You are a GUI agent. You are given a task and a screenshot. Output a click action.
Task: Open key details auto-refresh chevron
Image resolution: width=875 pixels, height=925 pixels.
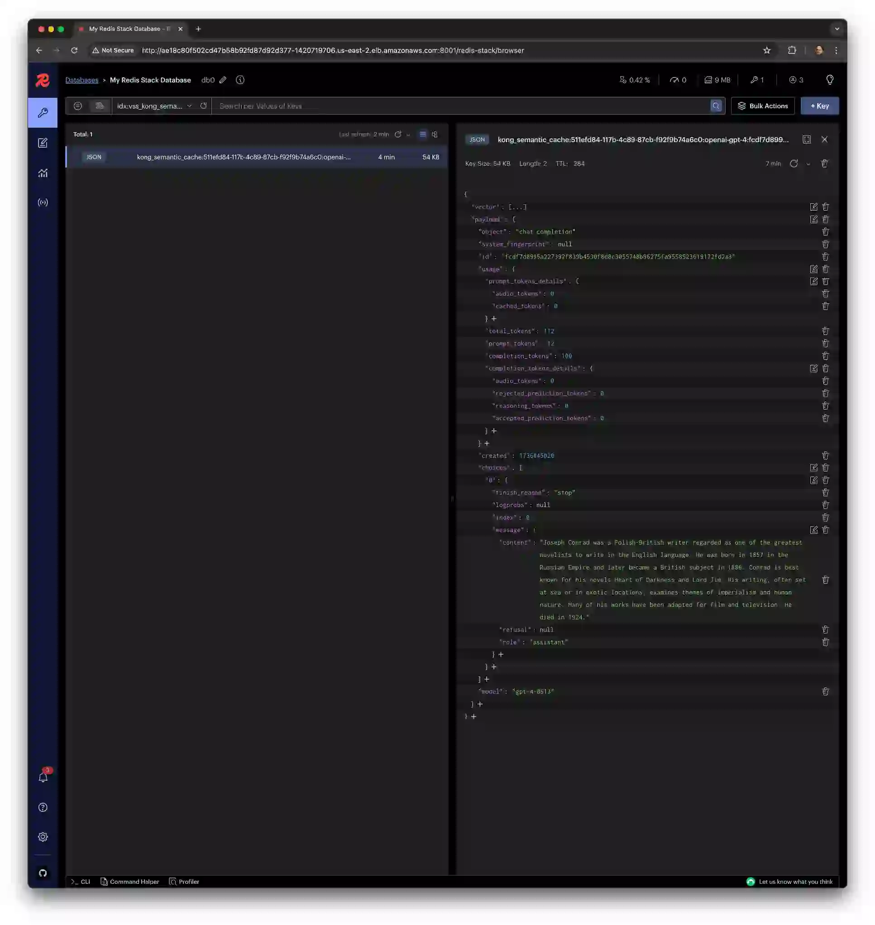(808, 164)
